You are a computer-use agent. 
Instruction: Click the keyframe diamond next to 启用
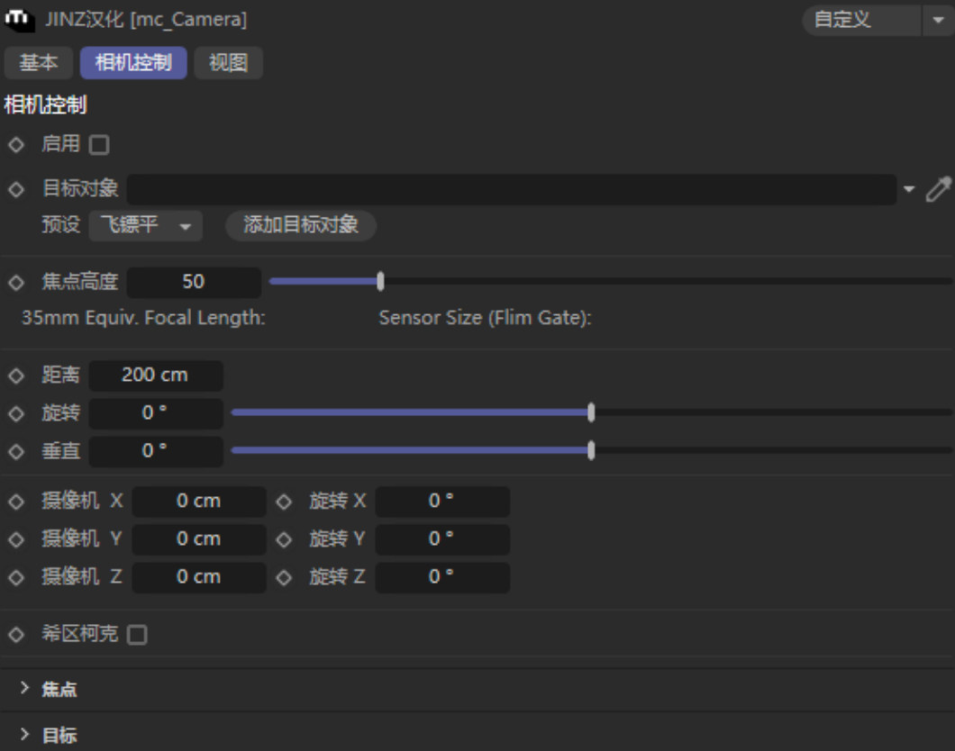point(14,144)
